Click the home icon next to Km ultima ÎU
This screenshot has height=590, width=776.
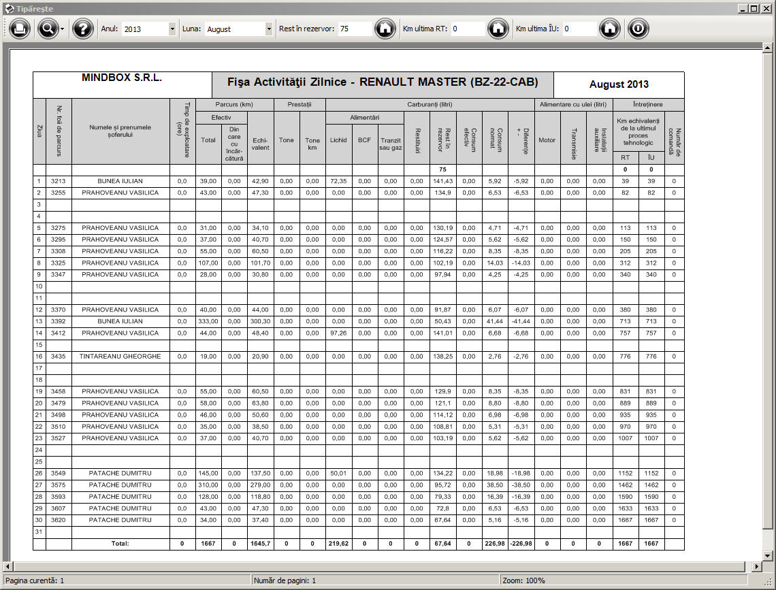[610, 29]
